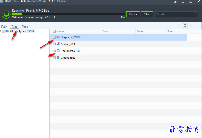Select All File Types (8293) tree item
This screenshot has height=138, width=202.
pos(22,31)
